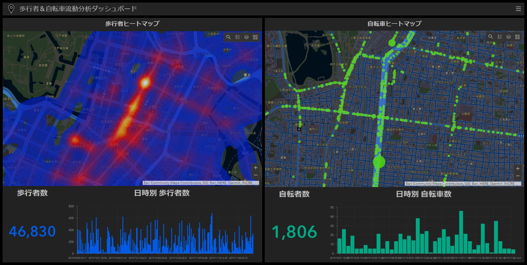Zoom out on the bicycle heatmap
Screen dimensions: 527x265
tap(518, 176)
